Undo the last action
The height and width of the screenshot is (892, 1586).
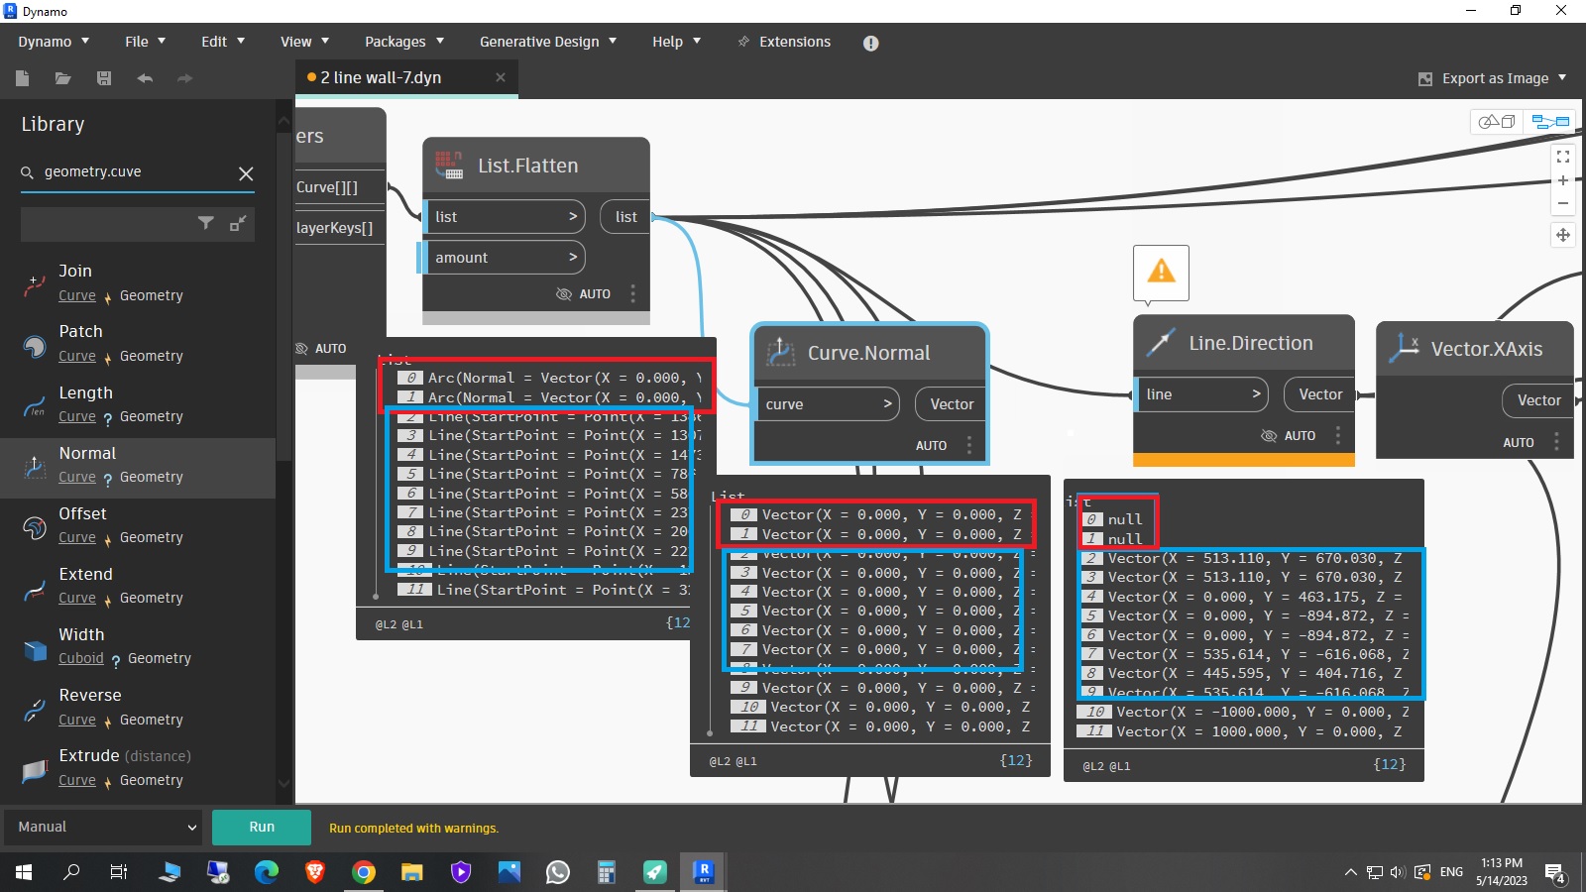point(145,78)
